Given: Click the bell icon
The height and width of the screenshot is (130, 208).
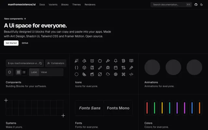Looking at the screenshot, I should [116, 61].
